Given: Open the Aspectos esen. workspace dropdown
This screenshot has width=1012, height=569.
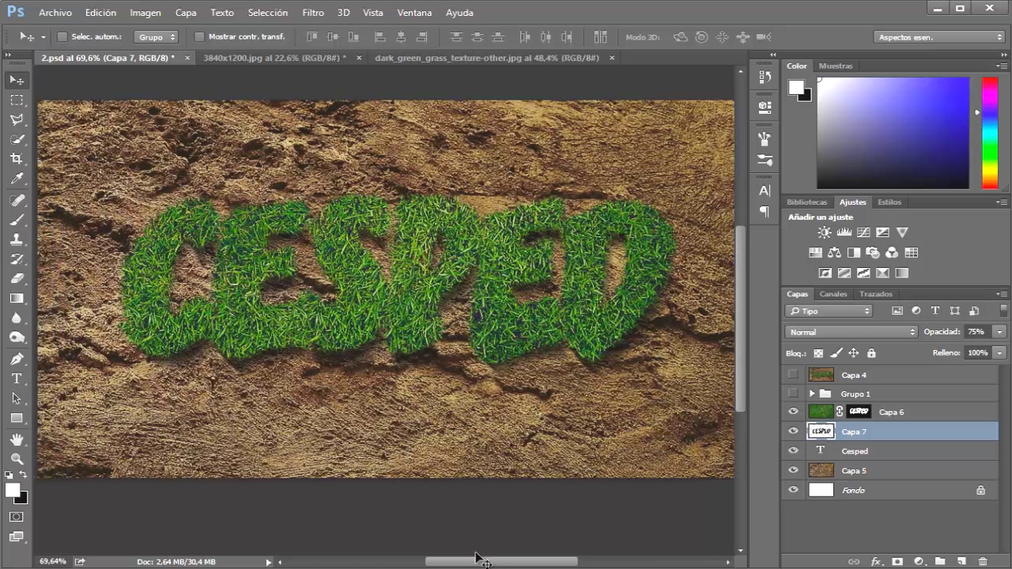Looking at the screenshot, I should pyautogui.click(x=939, y=37).
